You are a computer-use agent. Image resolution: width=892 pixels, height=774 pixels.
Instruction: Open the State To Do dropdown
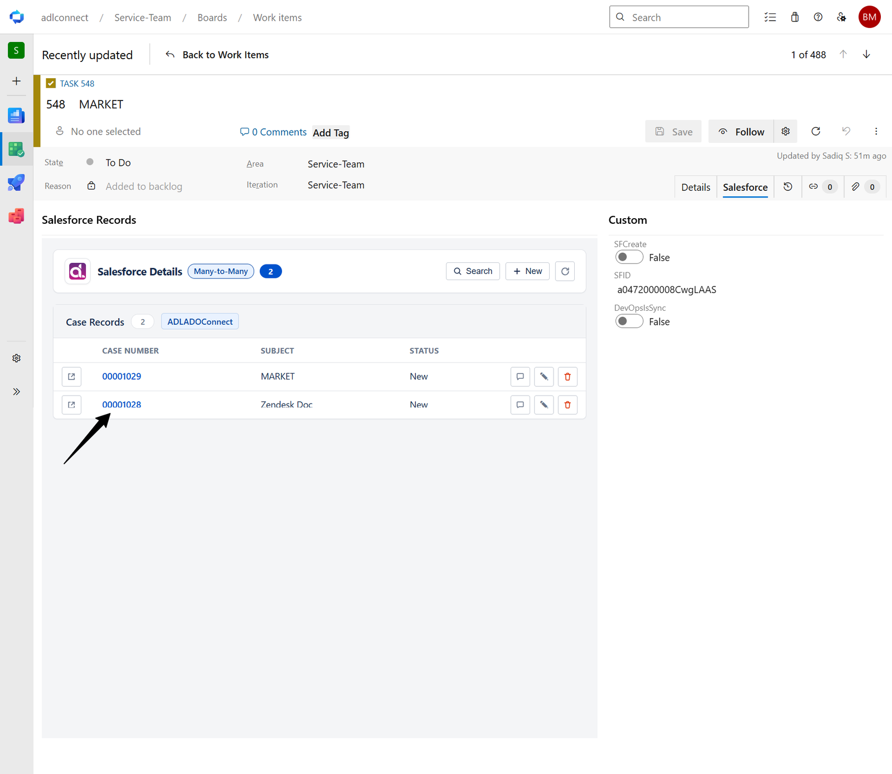coord(118,162)
